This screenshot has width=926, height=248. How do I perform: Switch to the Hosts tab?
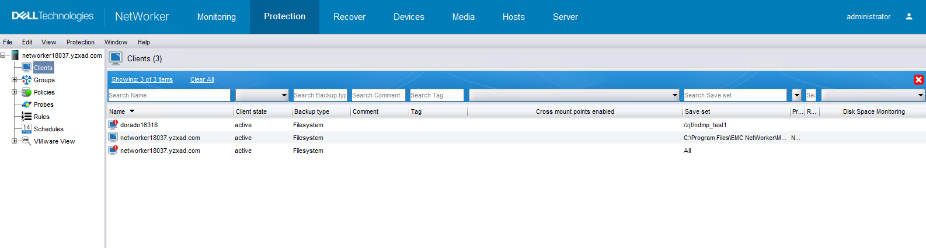coord(514,17)
